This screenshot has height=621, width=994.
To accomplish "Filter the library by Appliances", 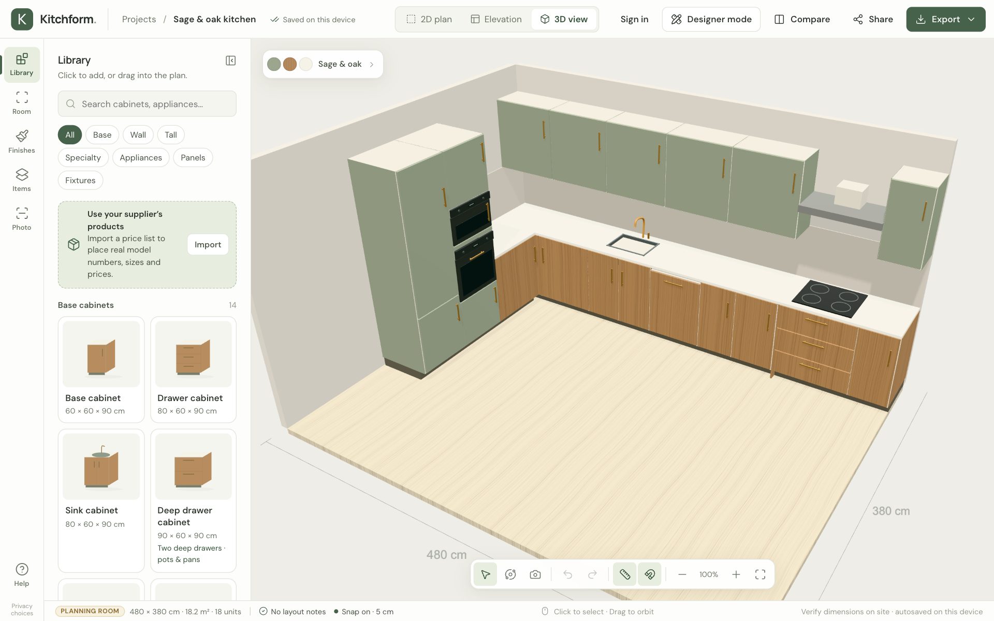I will pos(141,158).
